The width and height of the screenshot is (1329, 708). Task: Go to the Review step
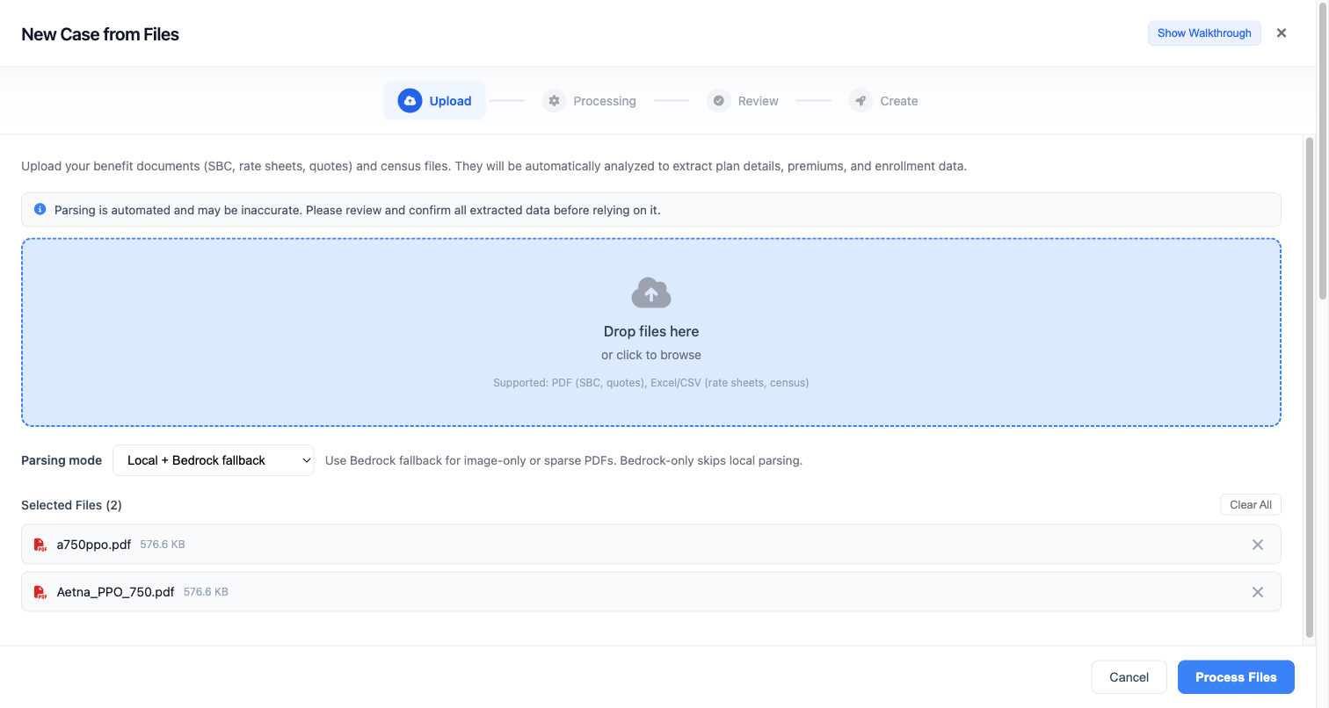758,101
